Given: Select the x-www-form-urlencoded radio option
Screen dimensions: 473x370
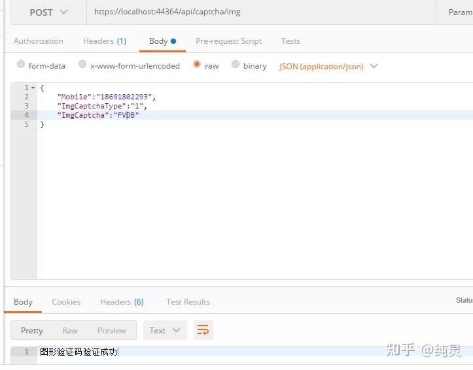Looking at the screenshot, I should point(82,64).
